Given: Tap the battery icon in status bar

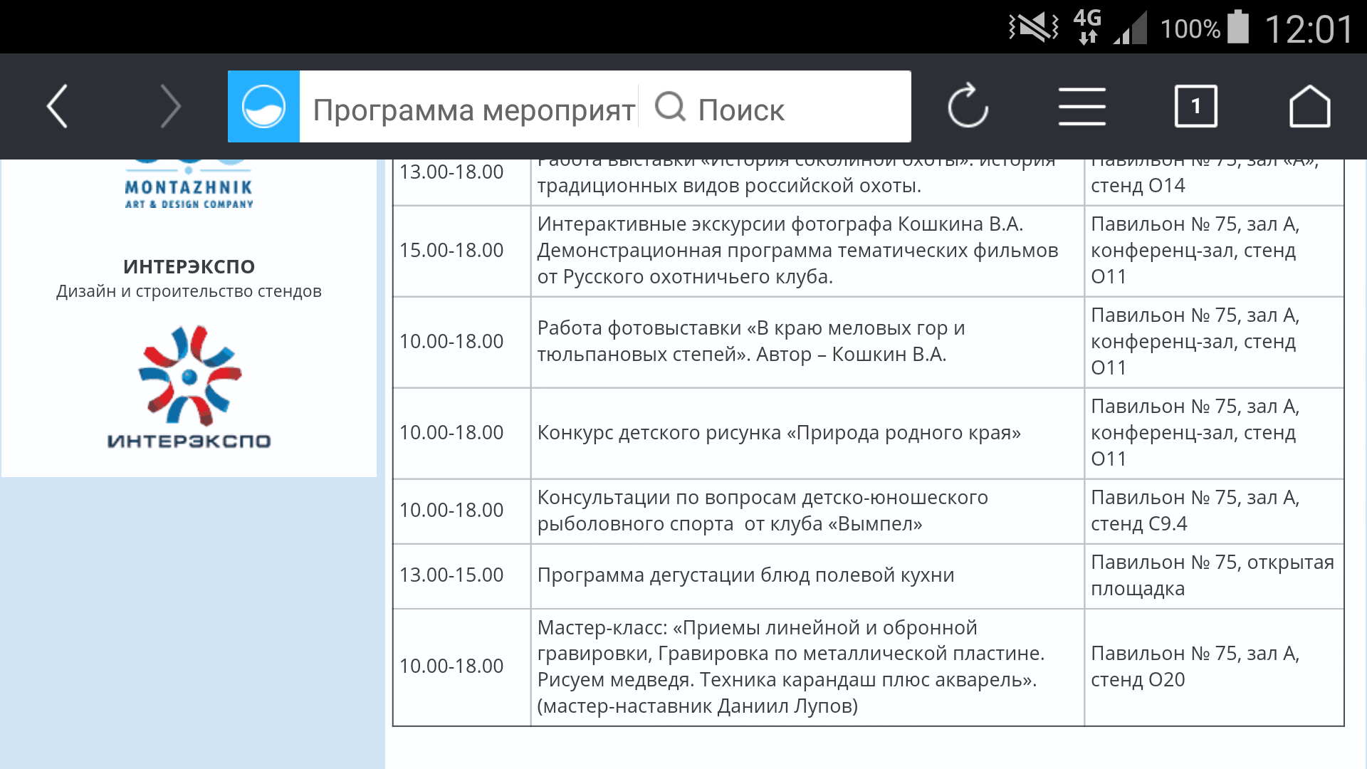Looking at the screenshot, I should (x=1239, y=28).
